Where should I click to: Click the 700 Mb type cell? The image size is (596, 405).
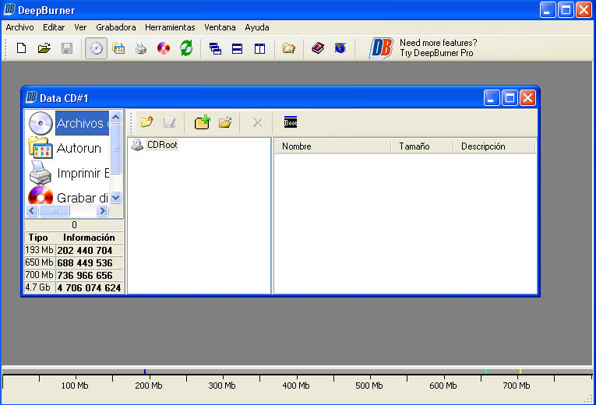coord(40,275)
